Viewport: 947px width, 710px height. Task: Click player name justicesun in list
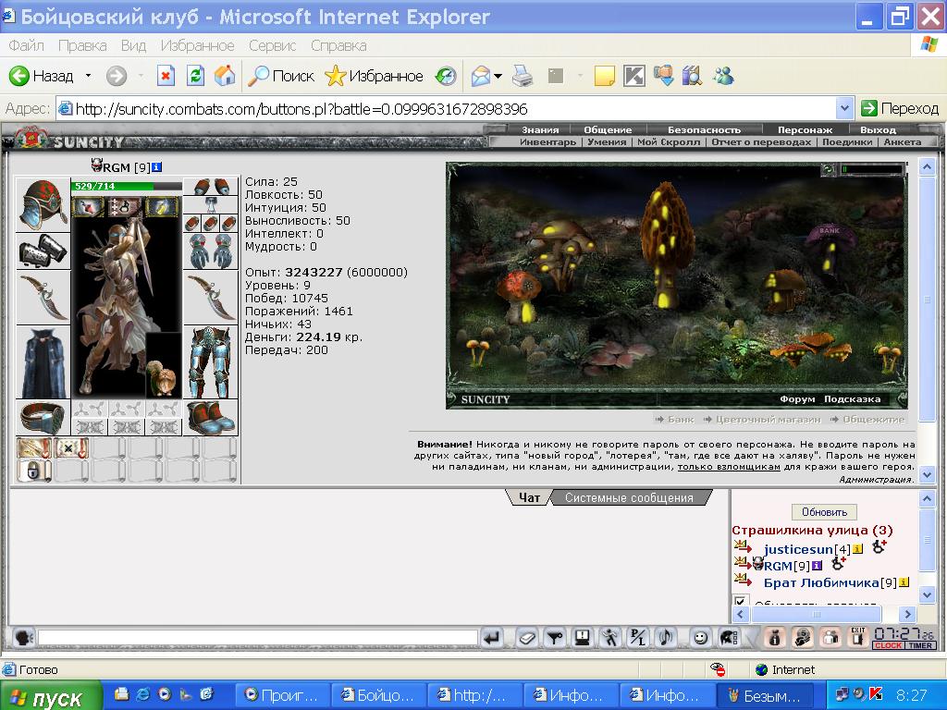(x=798, y=549)
